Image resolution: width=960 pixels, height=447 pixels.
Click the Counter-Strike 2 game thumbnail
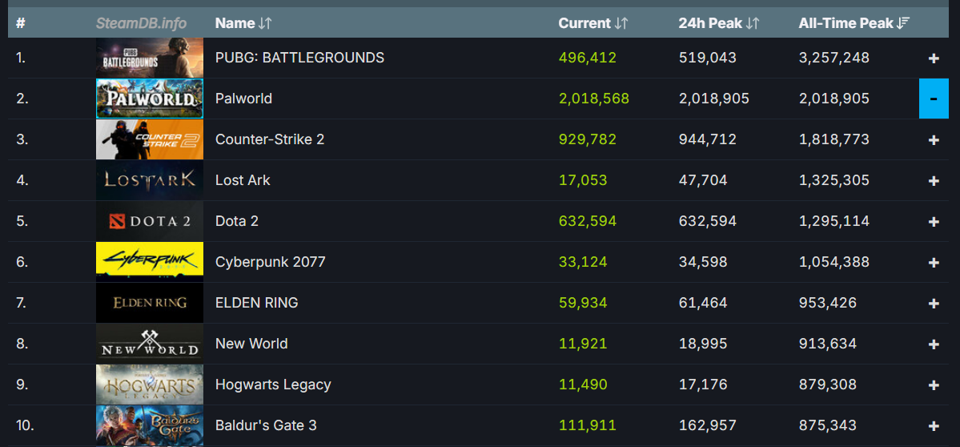tap(150, 139)
